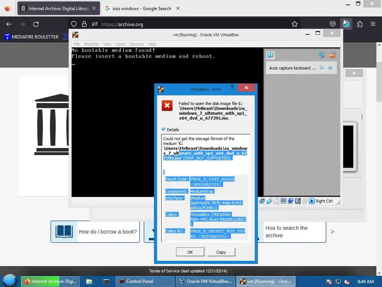
Task: Open the File menu in VirtualBox VM window
Action: pos(76,44)
